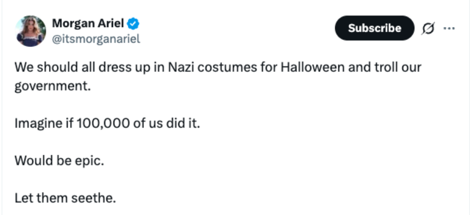Click the blue verified checkmark badge
The image size is (470, 215).
133,23
